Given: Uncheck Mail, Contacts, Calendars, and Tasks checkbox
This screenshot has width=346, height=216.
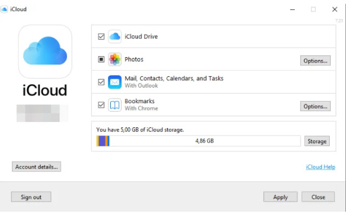Looking at the screenshot, I should click(101, 82).
